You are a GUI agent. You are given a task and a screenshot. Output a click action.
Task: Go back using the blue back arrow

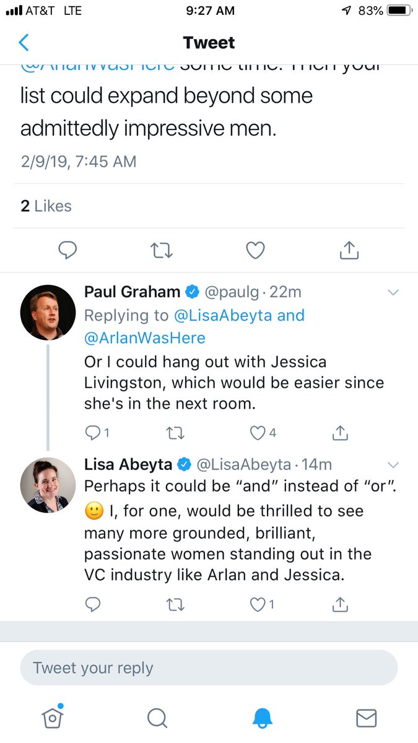coord(24,43)
